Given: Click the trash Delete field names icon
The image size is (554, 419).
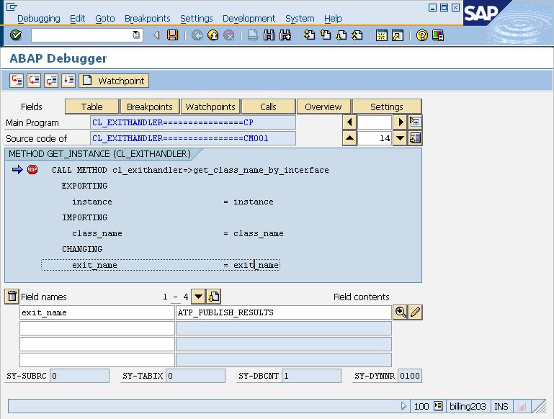Looking at the screenshot, I should [x=12, y=296].
